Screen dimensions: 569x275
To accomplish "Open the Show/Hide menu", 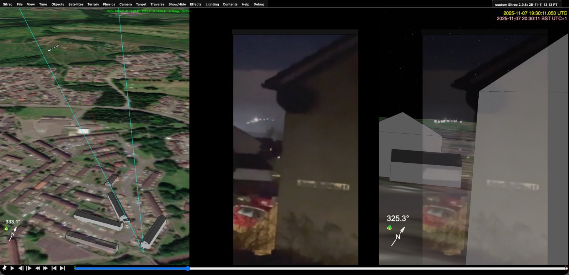I will pos(177,4).
